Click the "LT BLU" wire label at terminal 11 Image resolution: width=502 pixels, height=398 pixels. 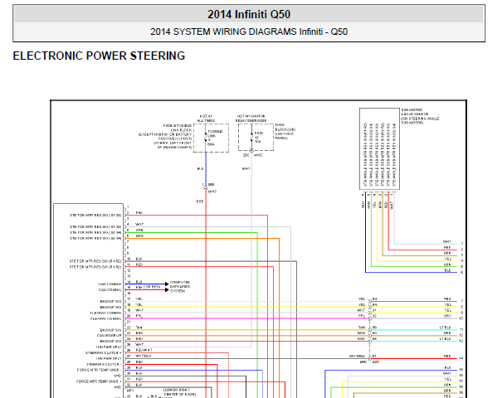(446, 328)
